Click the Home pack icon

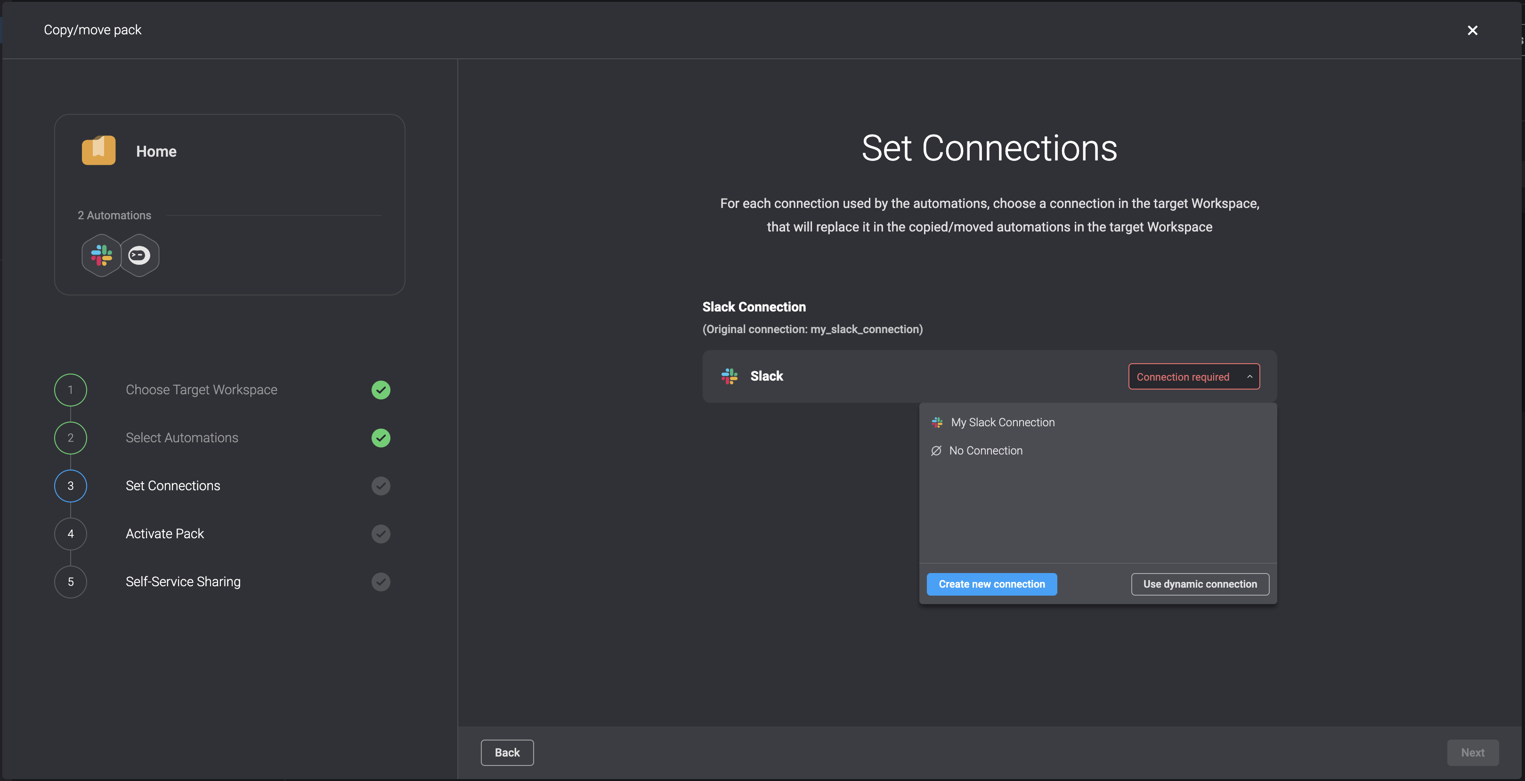pos(99,151)
